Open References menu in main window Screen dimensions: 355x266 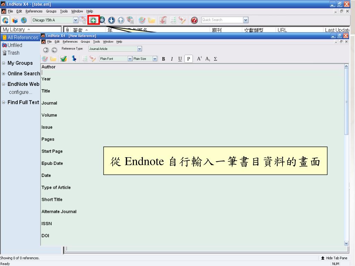tap(34, 11)
